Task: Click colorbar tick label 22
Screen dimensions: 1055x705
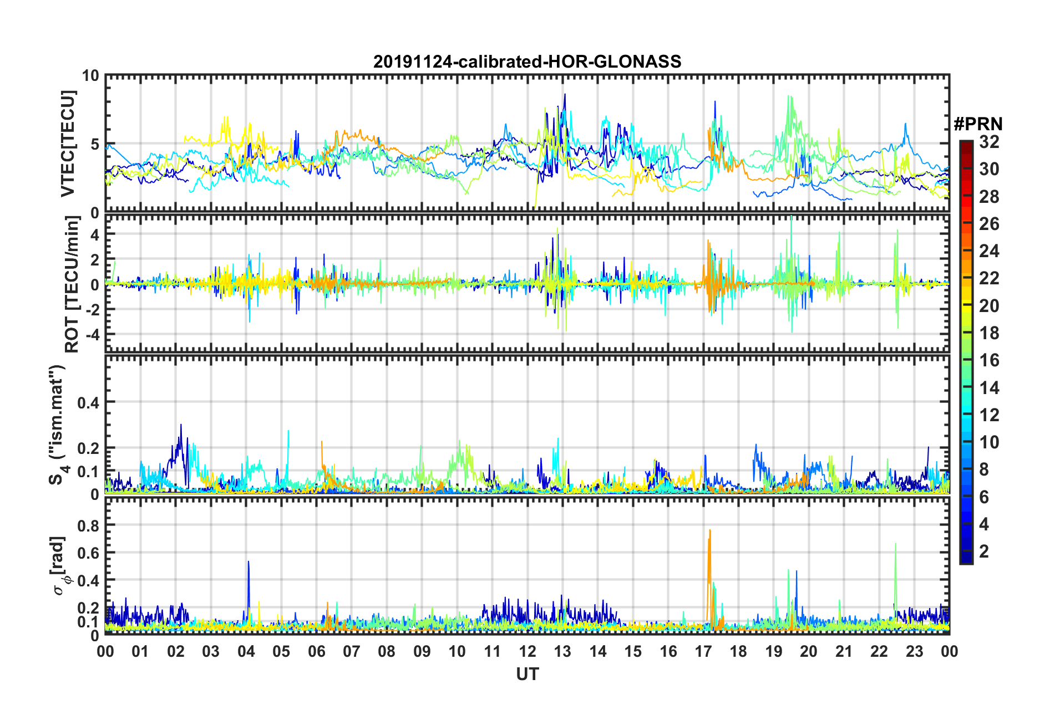Action: point(989,278)
